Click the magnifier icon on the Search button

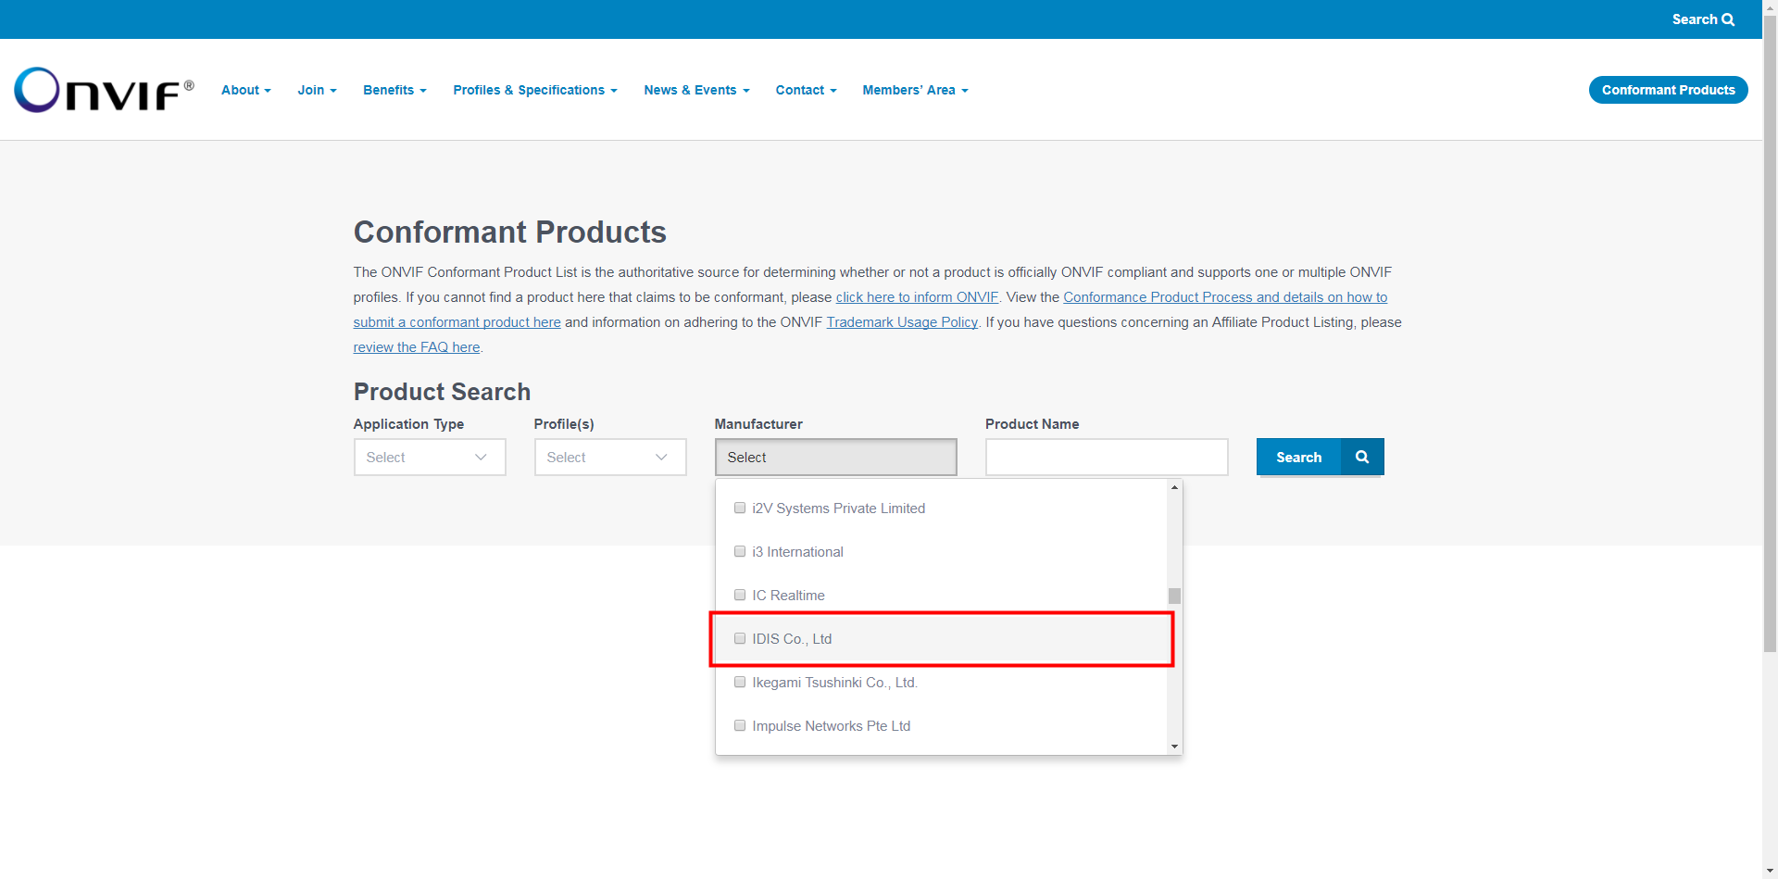[1362, 457]
